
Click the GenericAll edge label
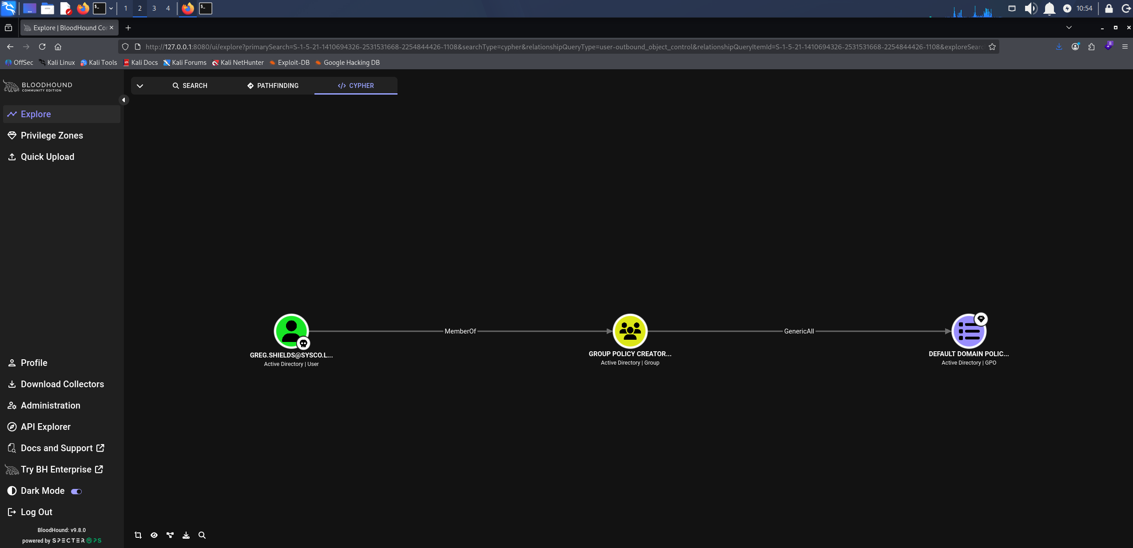pos(799,331)
